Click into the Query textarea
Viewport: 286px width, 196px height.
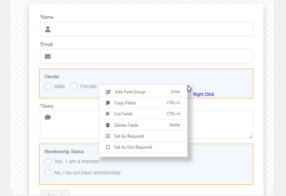(x=146, y=125)
